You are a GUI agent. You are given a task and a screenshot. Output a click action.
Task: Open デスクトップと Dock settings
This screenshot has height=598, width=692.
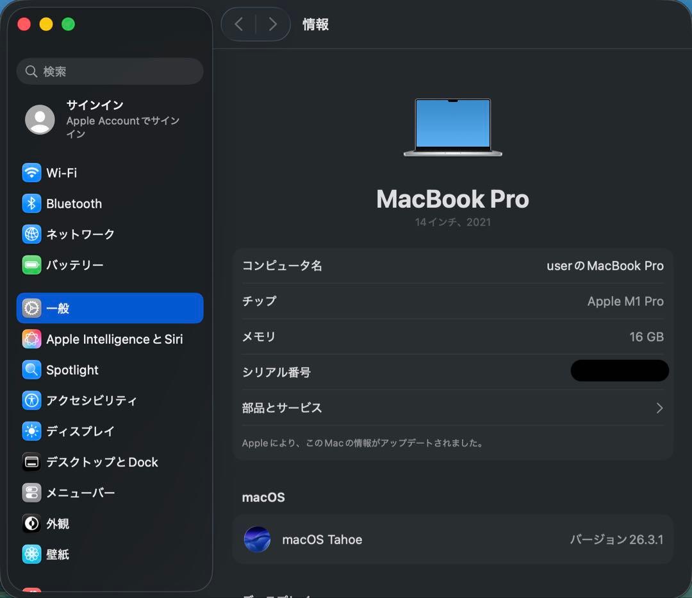click(101, 462)
